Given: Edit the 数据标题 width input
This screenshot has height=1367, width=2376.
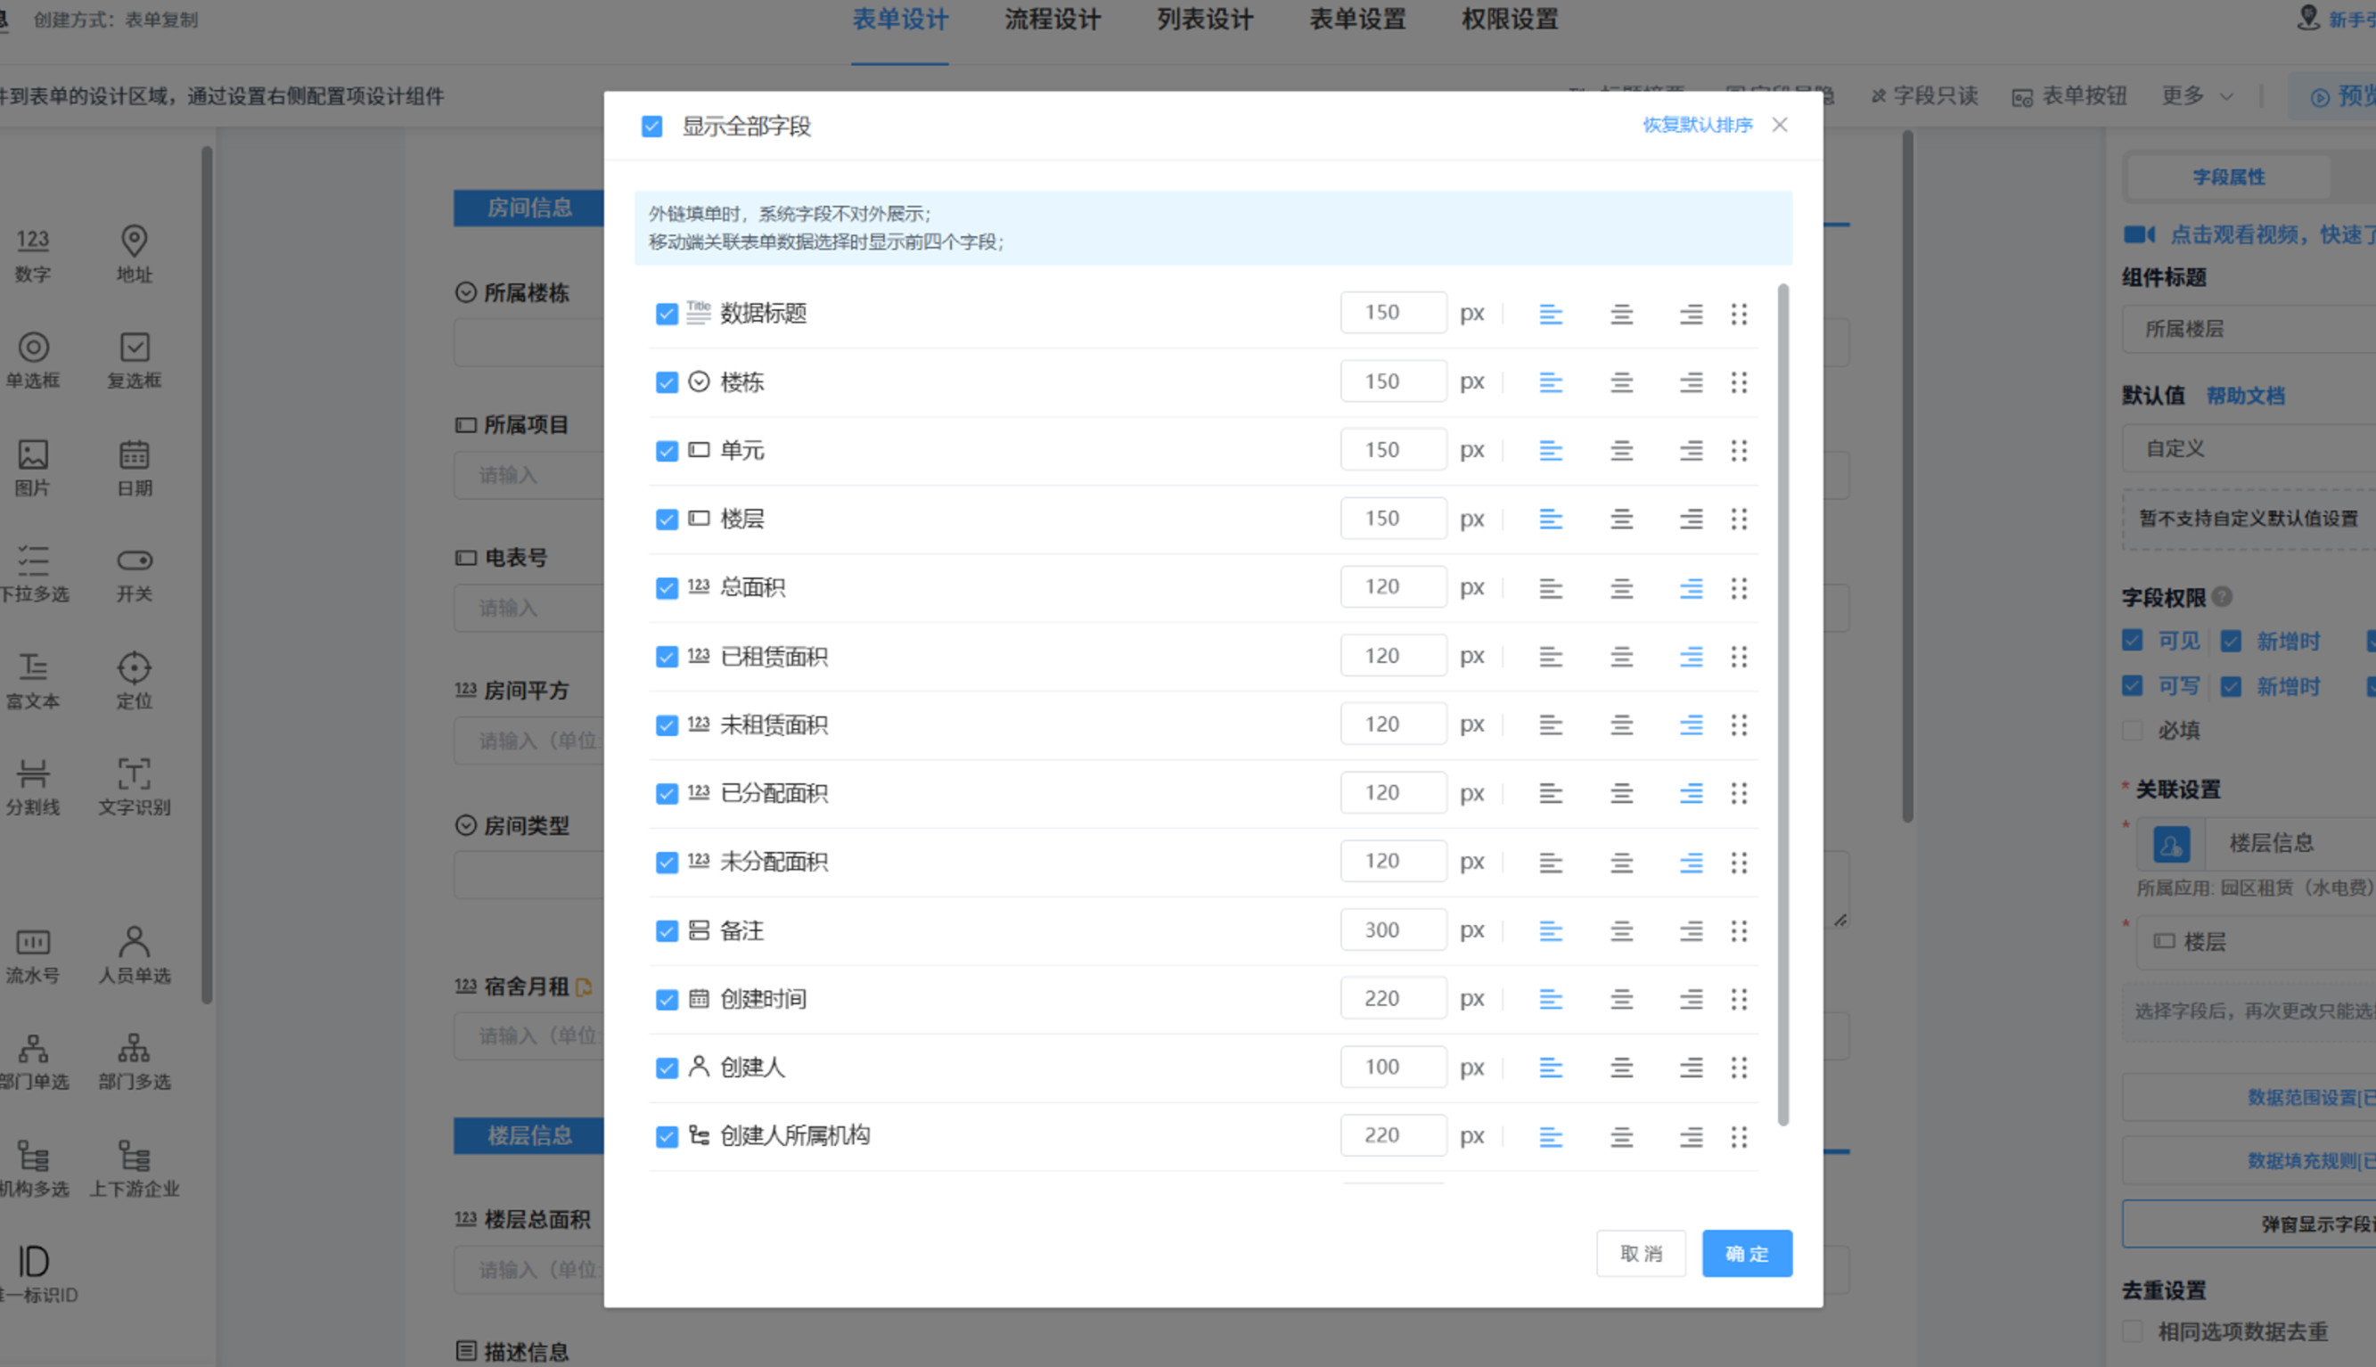Looking at the screenshot, I should click(1393, 313).
